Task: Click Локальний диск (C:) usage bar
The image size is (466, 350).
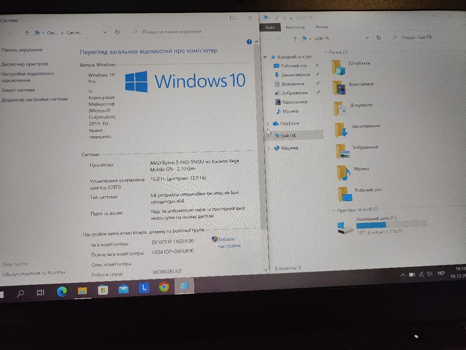Action: click(392, 224)
